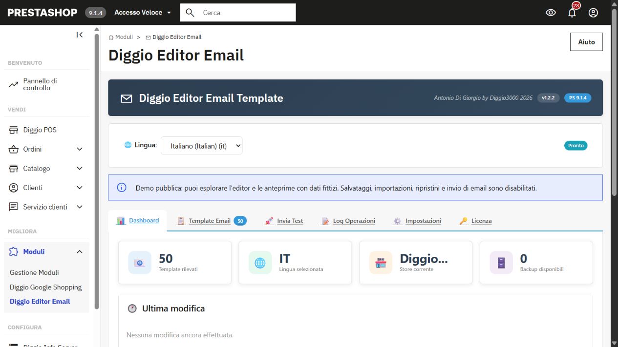Click the 'Antonio Di Giorgio by Diggio3000 2026' text

click(x=483, y=98)
